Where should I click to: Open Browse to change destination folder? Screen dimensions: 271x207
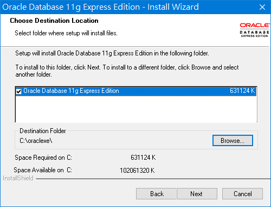[233, 140]
